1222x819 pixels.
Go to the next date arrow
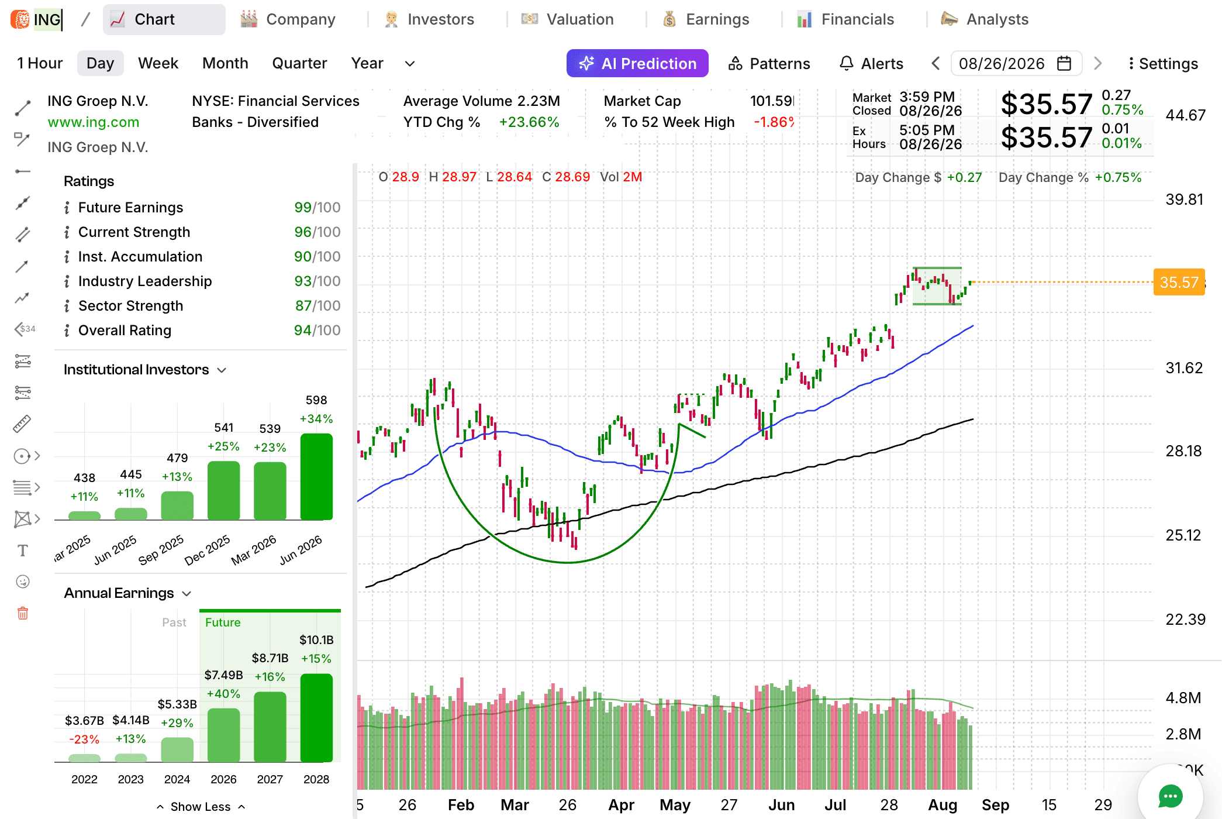pos(1098,63)
